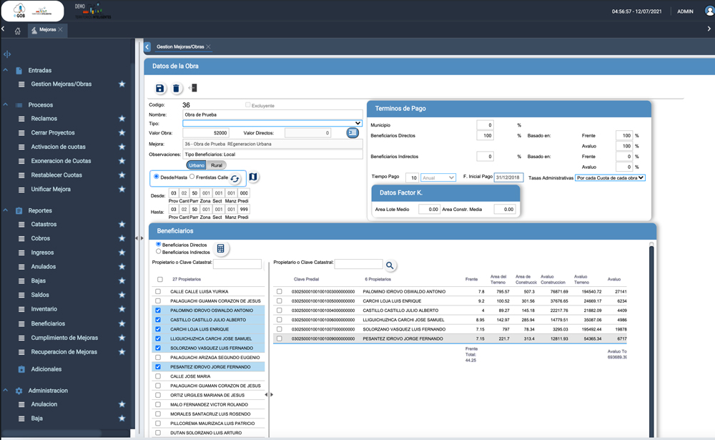Click the star next to Reclamos
715x440 pixels.
tap(122, 119)
